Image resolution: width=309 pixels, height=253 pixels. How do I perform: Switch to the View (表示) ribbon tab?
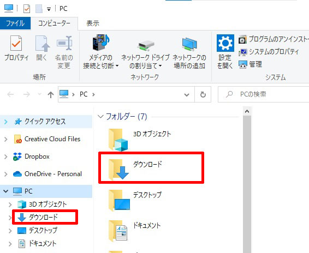(x=93, y=23)
